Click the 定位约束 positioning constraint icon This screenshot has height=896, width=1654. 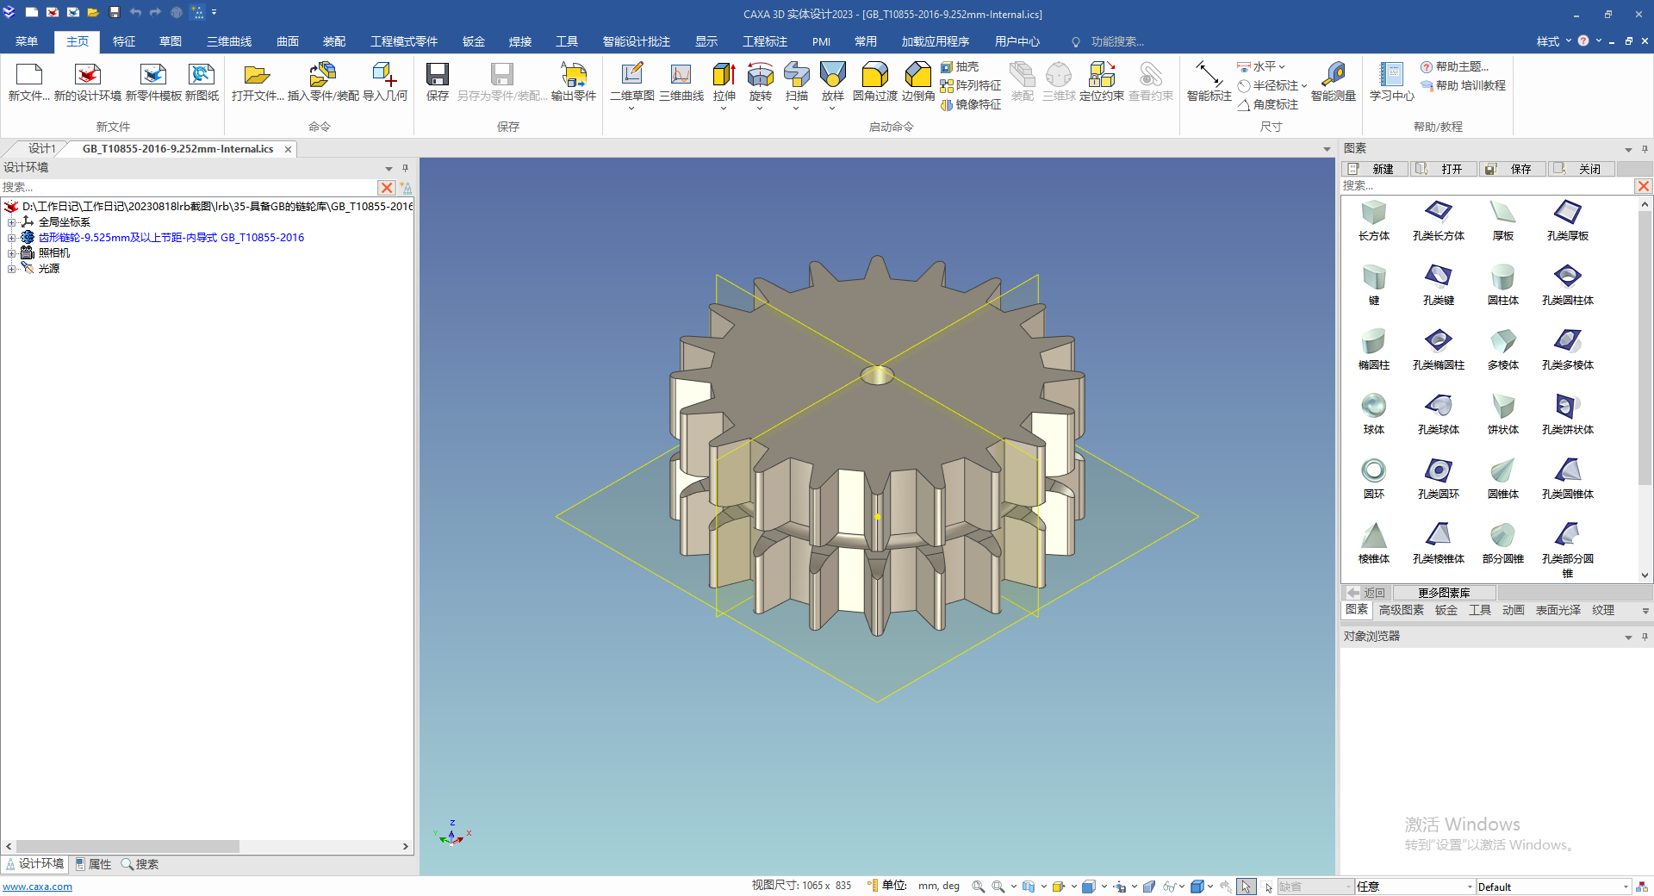[1101, 78]
